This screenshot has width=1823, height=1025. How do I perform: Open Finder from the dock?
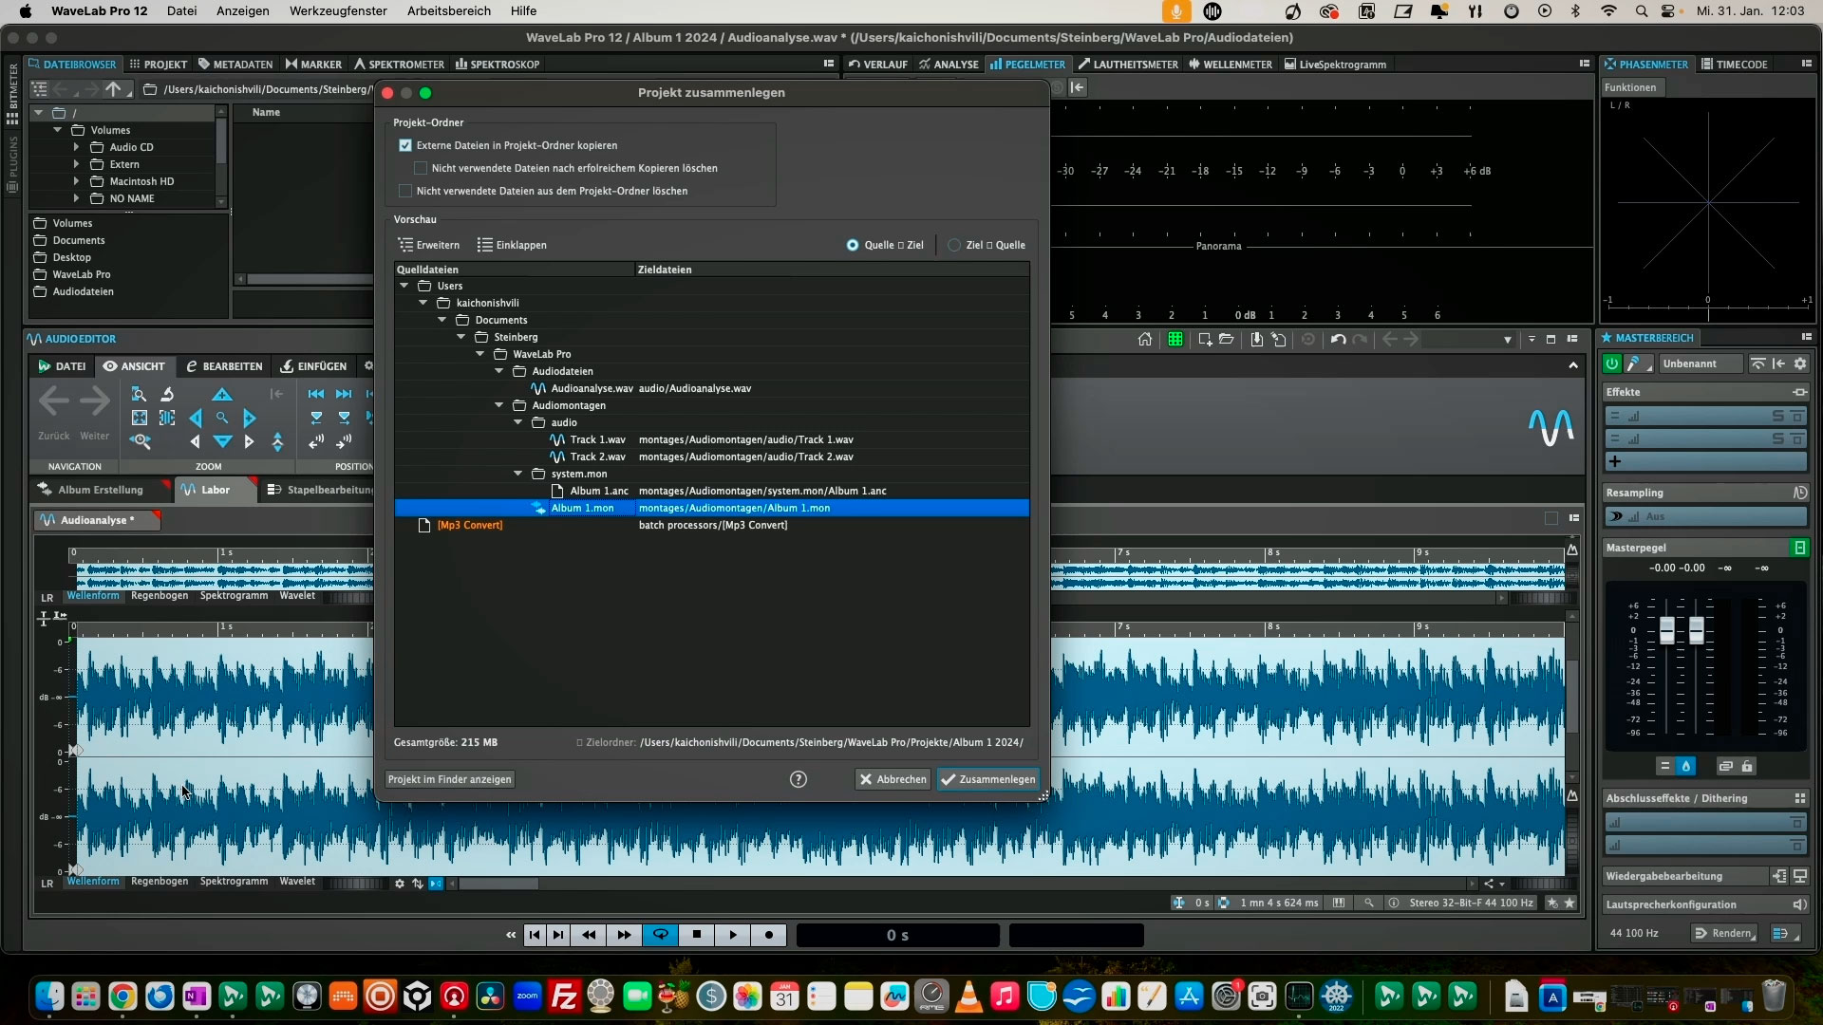49,997
